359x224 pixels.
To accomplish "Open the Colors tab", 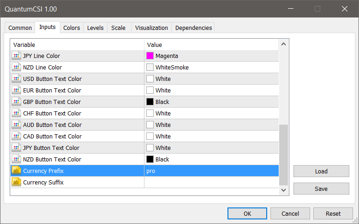I will [72, 28].
